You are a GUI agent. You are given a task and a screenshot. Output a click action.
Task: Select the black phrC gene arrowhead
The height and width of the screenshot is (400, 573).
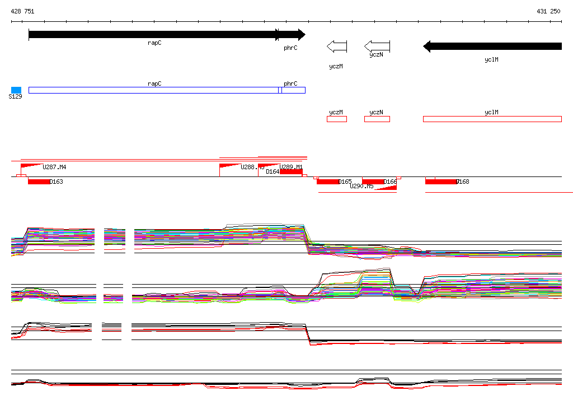[292, 35]
